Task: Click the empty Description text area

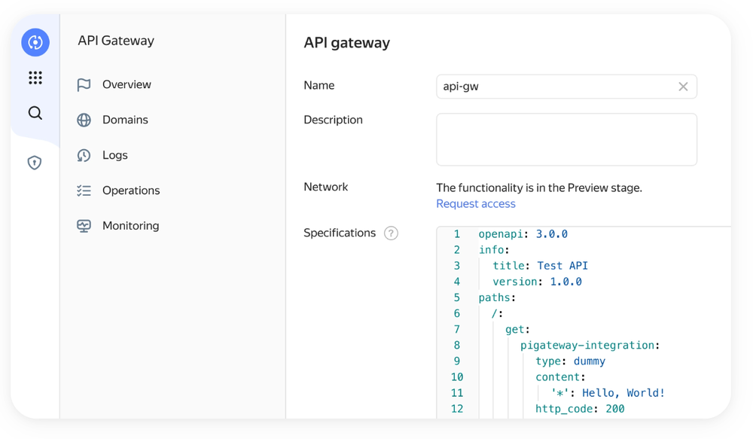Action: (566, 140)
